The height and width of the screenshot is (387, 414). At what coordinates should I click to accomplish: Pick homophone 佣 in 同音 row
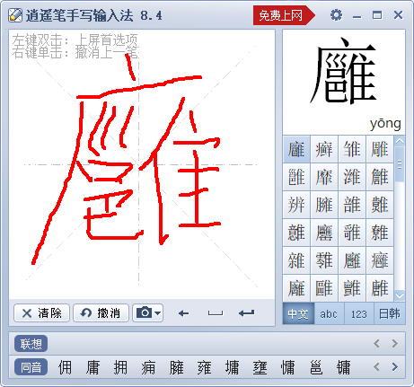click(x=65, y=367)
